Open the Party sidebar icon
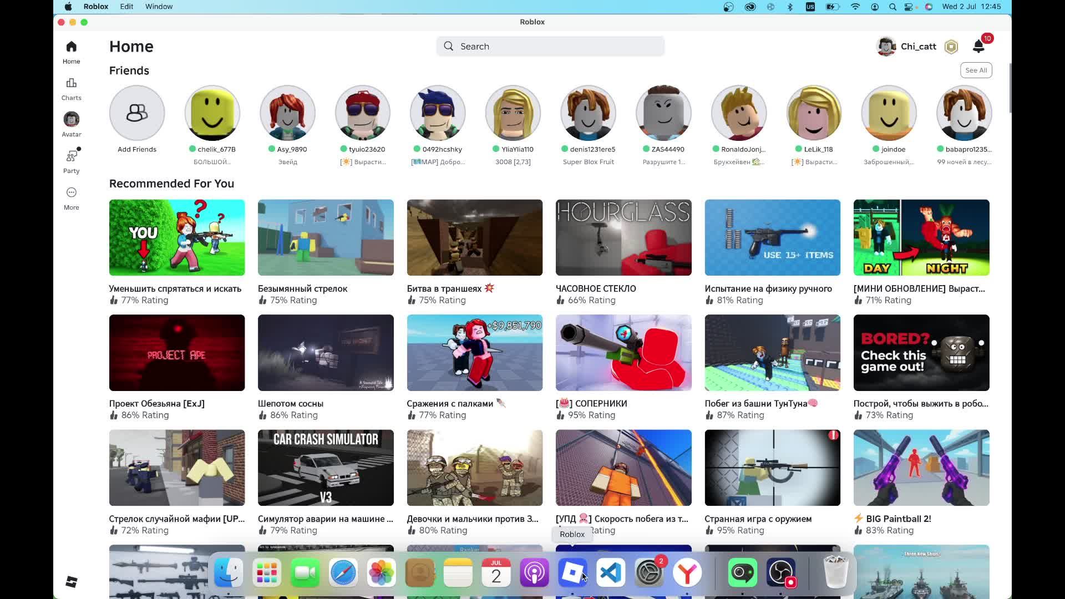Image resolution: width=1065 pixels, height=599 pixels. coord(72,156)
